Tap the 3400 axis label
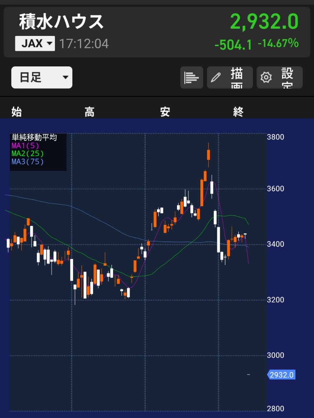This screenshot has height=418, width=314. pyautogui.click(x=275, y=244)
